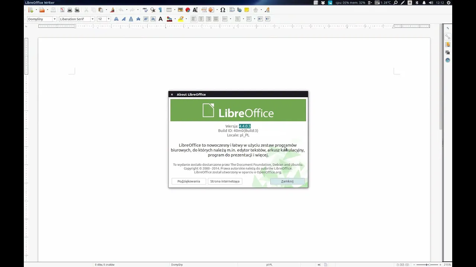Decrease paragraph indent icon
This screenshot has height=267, width=476.
[x=268, y=19]
